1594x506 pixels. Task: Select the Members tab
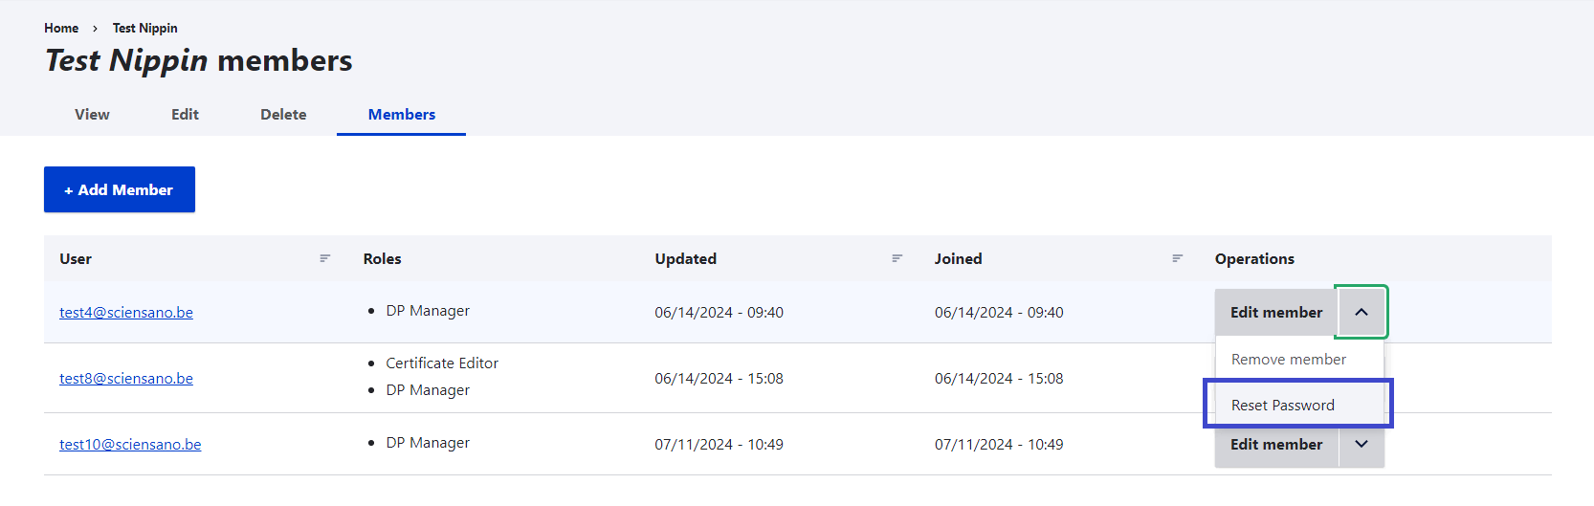tap(401, 115)
